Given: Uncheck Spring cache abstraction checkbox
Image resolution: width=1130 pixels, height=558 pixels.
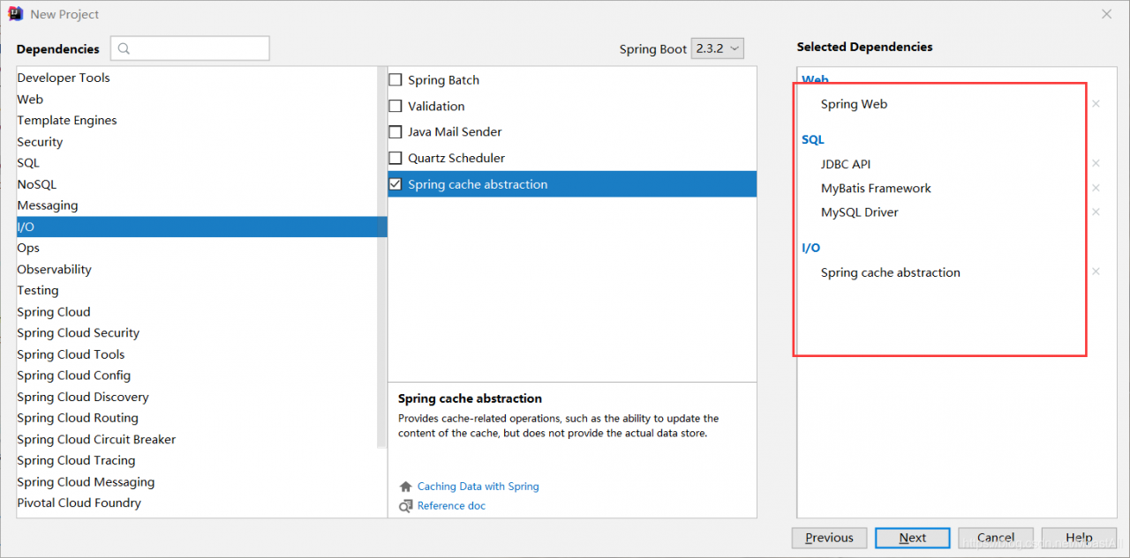Looking at the screenshot, I should point(395,184).
